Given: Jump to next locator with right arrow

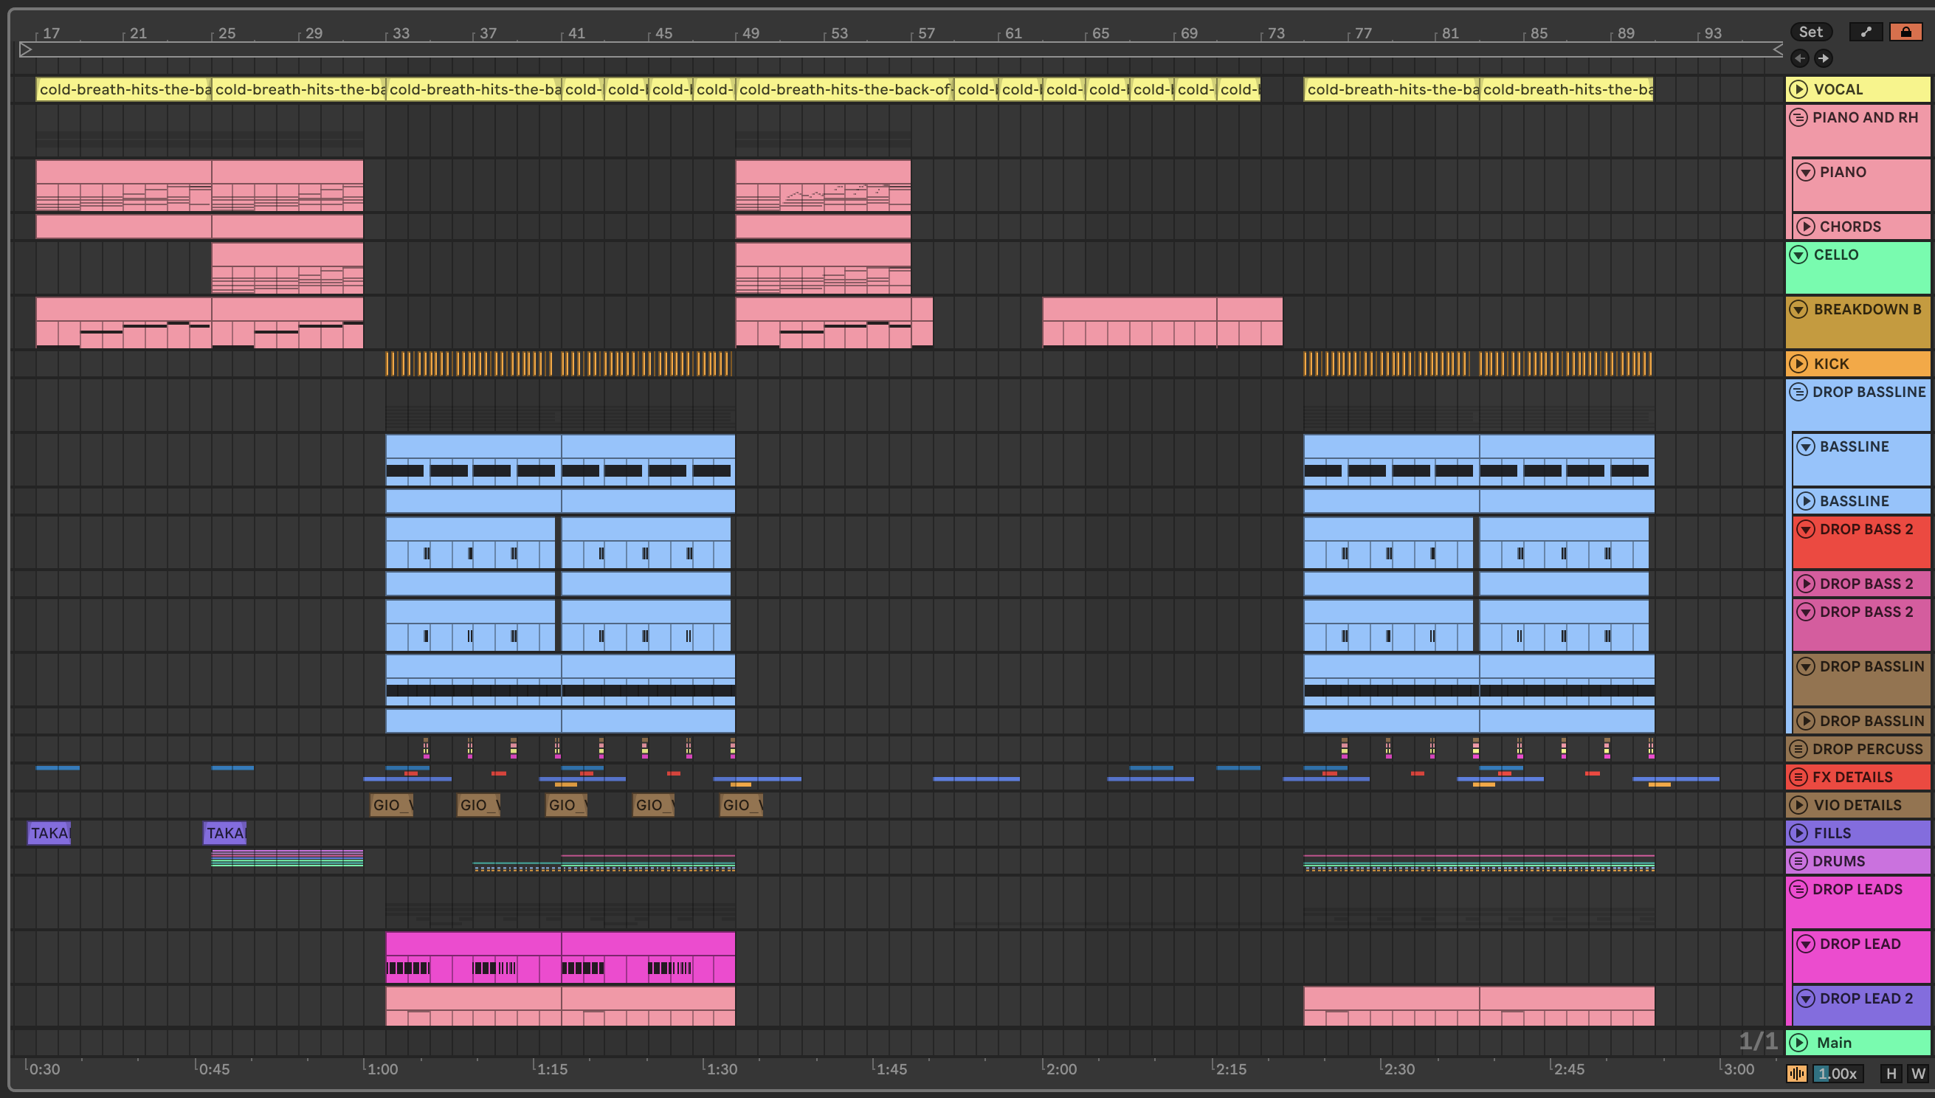Looking at the screenshot, I should pyautogui.click(x=1823, y=58).
